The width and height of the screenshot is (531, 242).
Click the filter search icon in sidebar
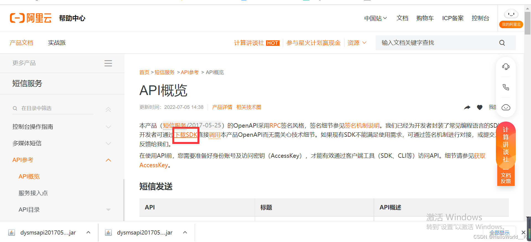15,108
